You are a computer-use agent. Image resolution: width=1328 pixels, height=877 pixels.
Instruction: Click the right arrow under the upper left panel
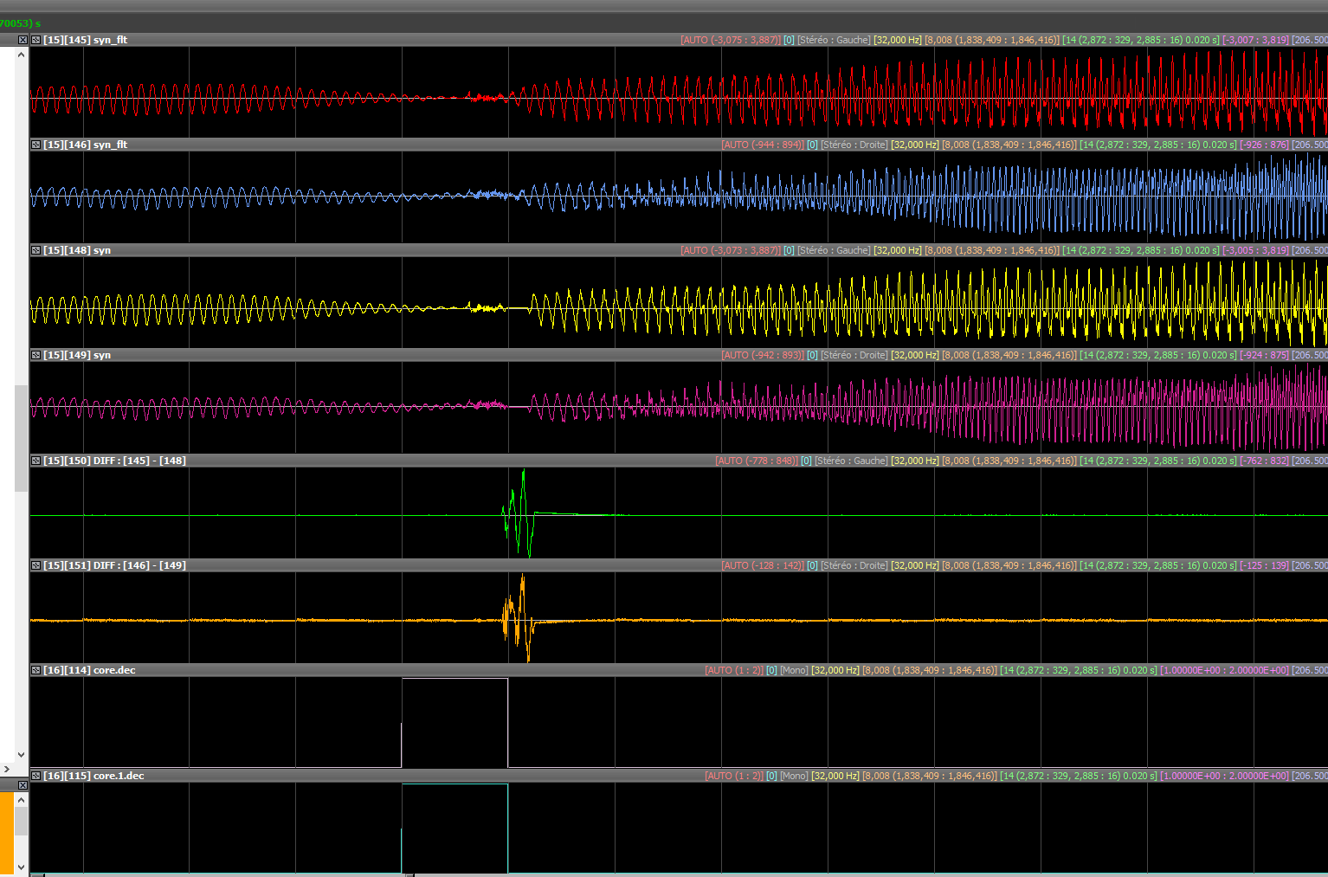click(7, 769)
